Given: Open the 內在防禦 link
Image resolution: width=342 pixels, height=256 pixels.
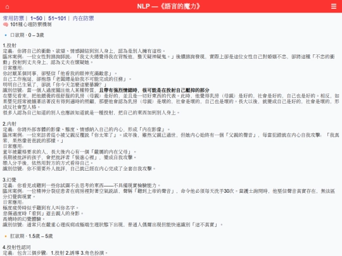Looking at the screenshot, I should click(x=84, y=18).
